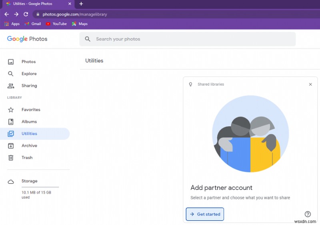Open Storage in the sidebar
Screen dimensions: 320x225
(29, 181)
